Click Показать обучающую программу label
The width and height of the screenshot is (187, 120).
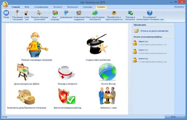tap(37, 60)
